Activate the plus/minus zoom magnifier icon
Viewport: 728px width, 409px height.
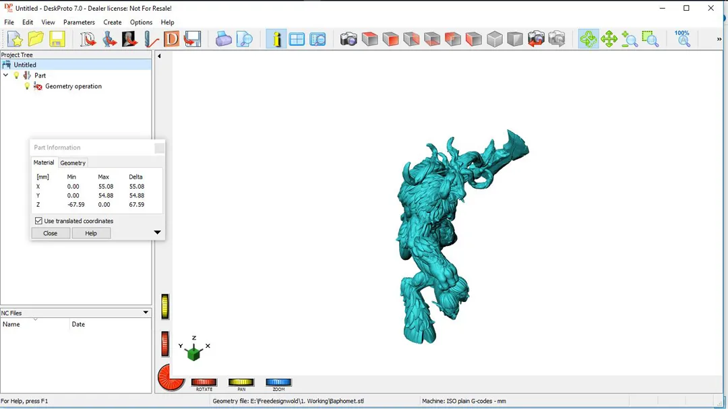click(630, 39)
